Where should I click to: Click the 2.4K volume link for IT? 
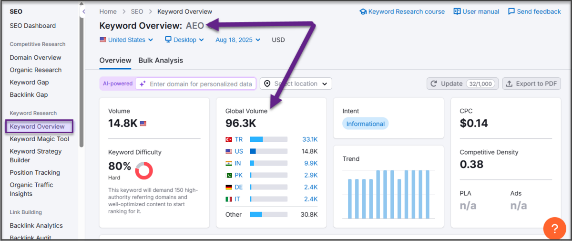tap(311, 199)
